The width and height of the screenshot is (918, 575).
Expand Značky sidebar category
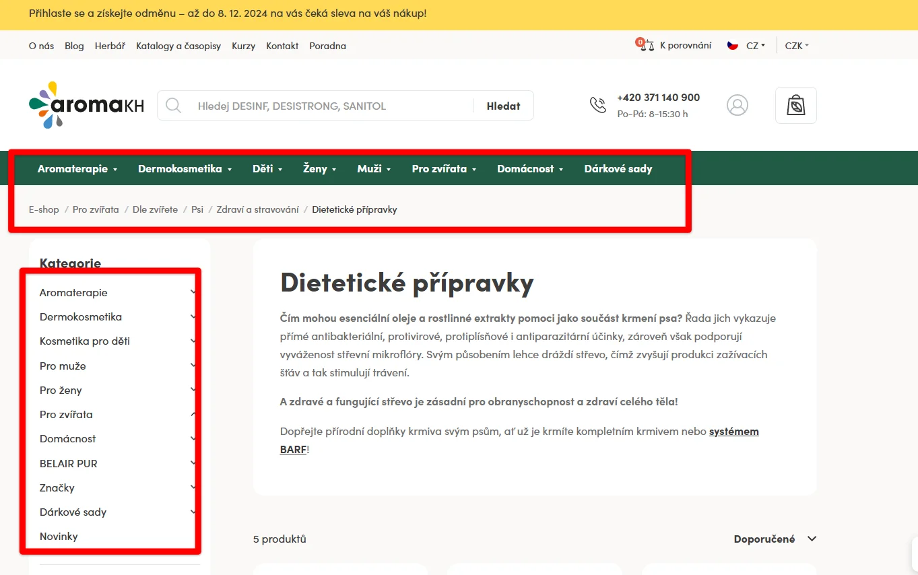[193, 487]
